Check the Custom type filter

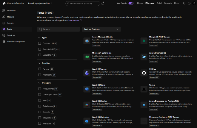pyautogui.click(x=40, y=43)
